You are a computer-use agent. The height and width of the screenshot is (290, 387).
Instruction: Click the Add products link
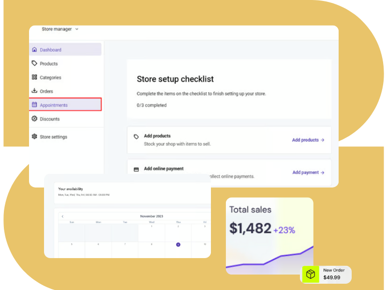(x=308, y=140)
